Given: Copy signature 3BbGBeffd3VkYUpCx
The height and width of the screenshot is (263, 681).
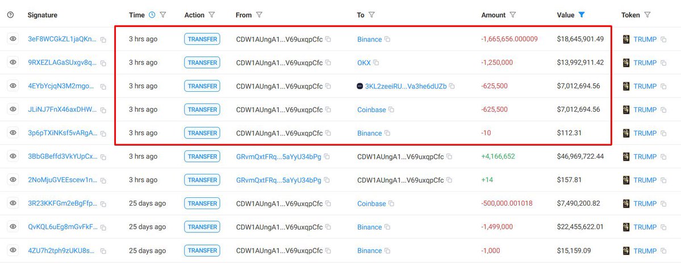Looking at the screenshot, I should [103, 157].
